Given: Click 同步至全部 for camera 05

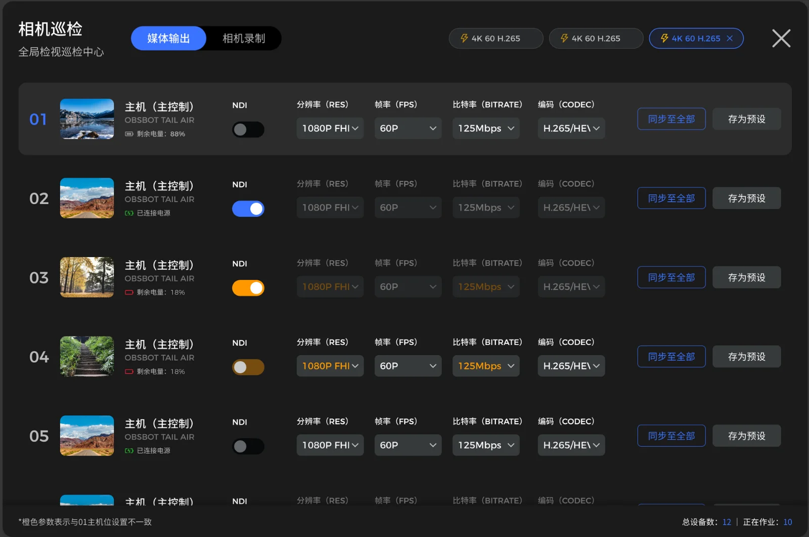Looking at the screenshot, I should click(671, 435).
